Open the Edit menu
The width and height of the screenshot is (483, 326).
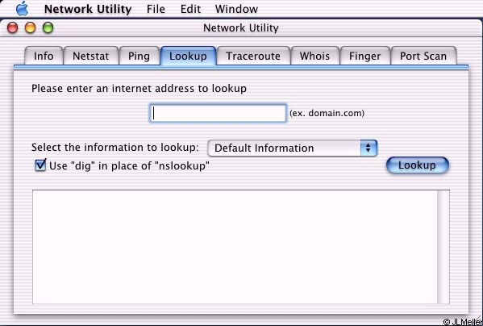[190, 9]
